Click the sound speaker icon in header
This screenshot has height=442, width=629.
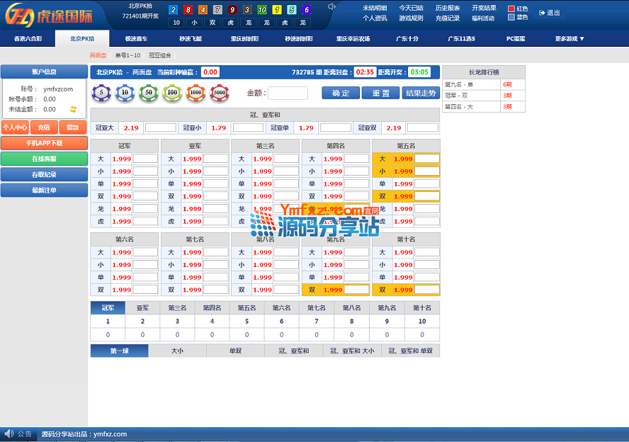(x=331, y=7)
